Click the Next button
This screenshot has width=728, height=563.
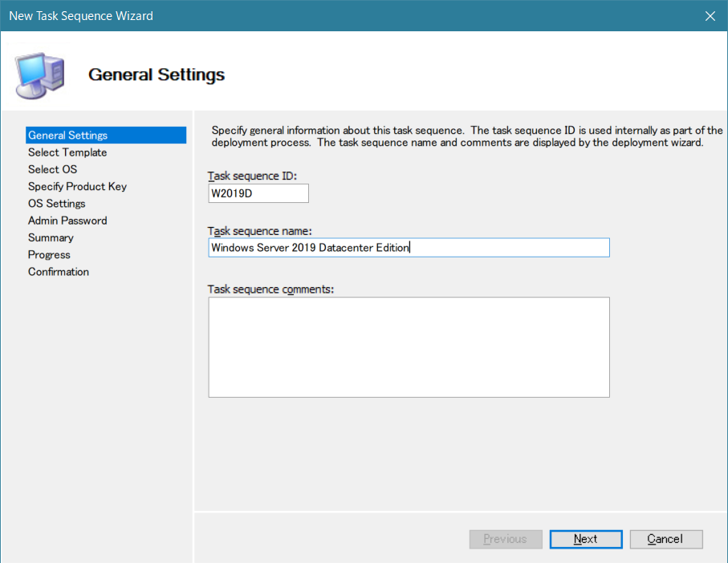pos(586,540)
